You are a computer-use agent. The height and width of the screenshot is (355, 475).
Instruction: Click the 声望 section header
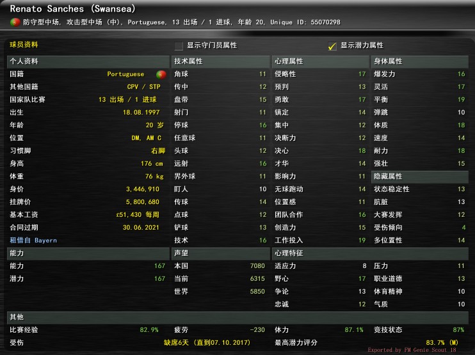[x=220, y=253]
